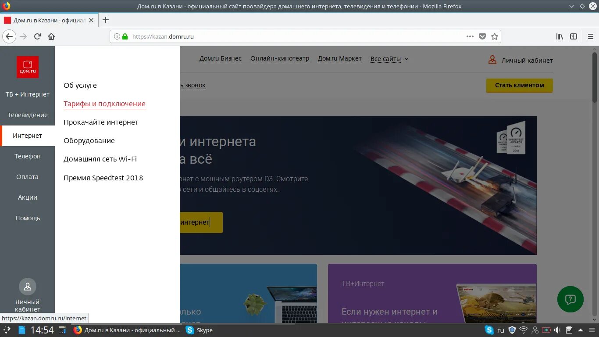Click the yellow интернет banner button
This screenshot has height=337, width=599.
coord(201,222)
